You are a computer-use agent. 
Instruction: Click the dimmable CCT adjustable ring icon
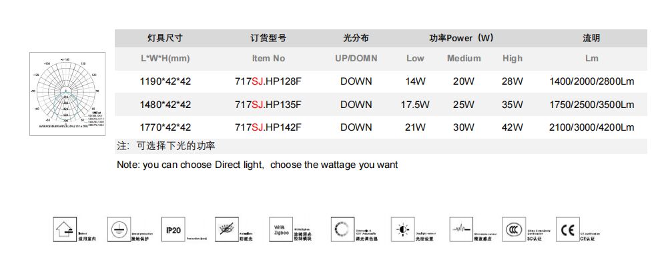(x=342, y=230)
